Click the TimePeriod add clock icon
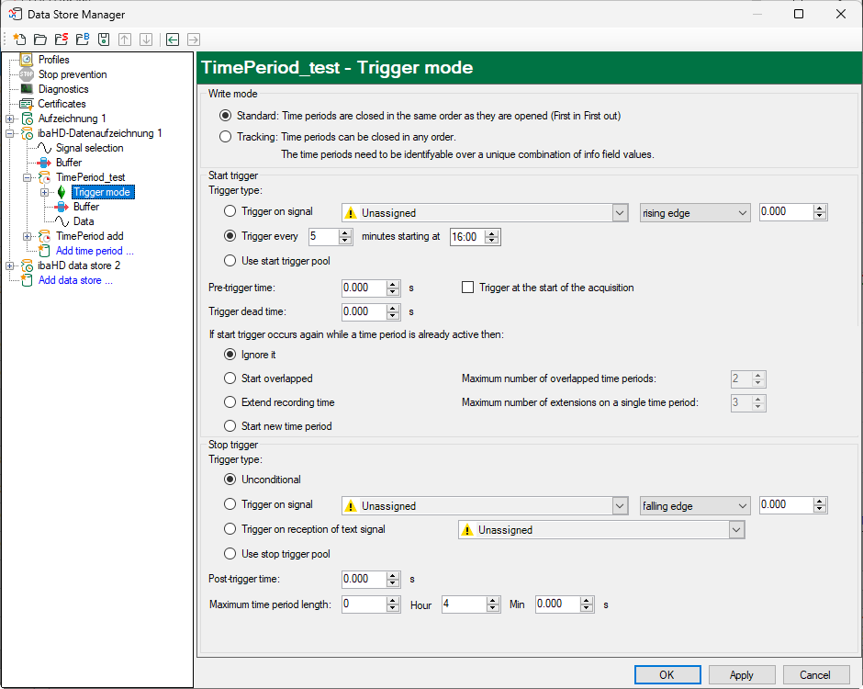The width and height of the screenshot is (863, 689). click(x=45, y=236)
